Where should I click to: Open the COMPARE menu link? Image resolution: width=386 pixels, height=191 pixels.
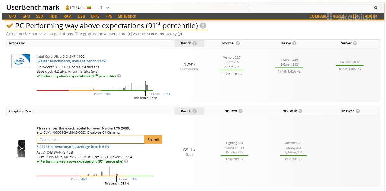318,16
